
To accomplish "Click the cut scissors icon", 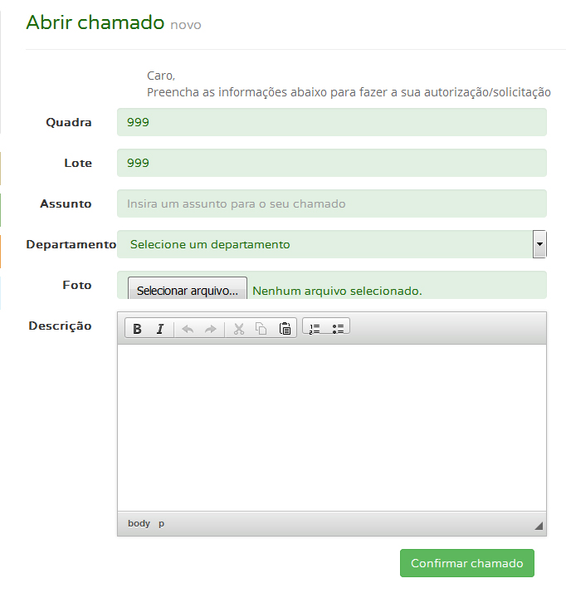I will coord(239,329).
